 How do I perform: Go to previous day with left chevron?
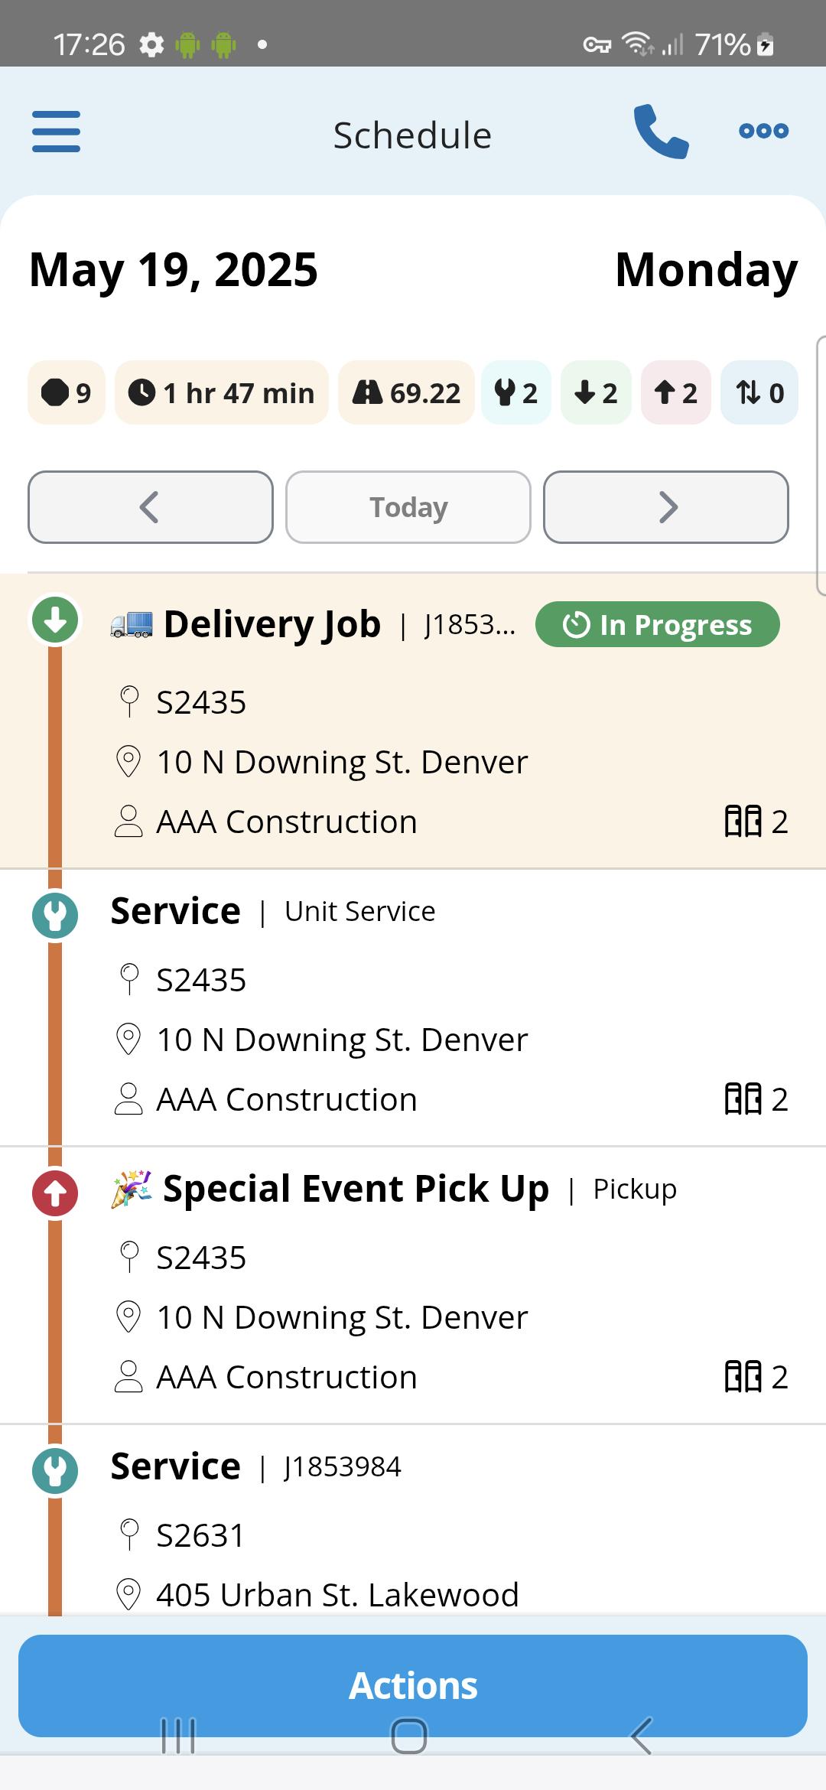[151, 507]
